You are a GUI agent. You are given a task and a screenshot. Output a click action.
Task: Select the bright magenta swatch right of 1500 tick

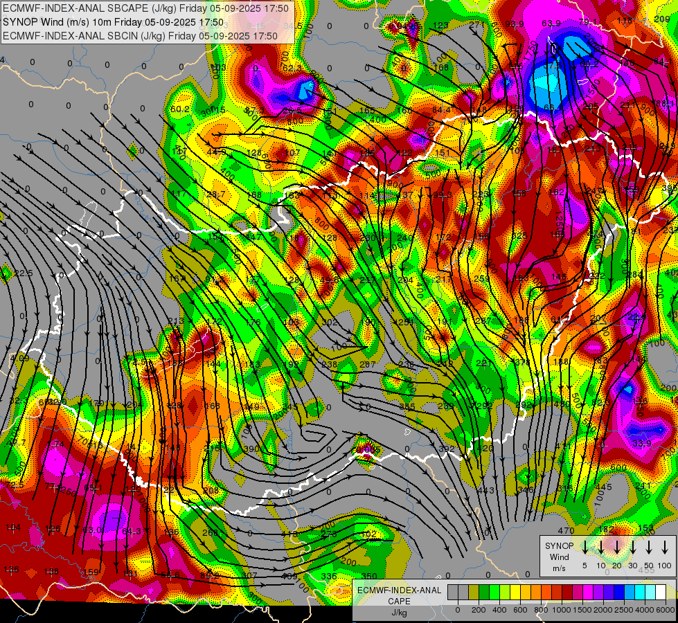(588, 592)
